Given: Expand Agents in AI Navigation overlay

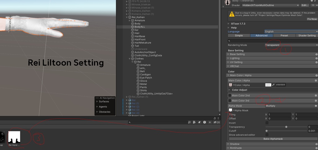Looking at the screenshot, I should (x=97, y=106).
